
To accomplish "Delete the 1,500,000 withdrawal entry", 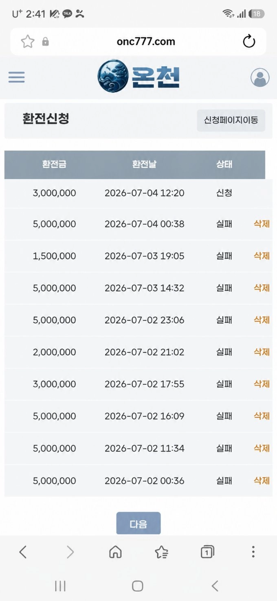I will [x=262, y=256].
